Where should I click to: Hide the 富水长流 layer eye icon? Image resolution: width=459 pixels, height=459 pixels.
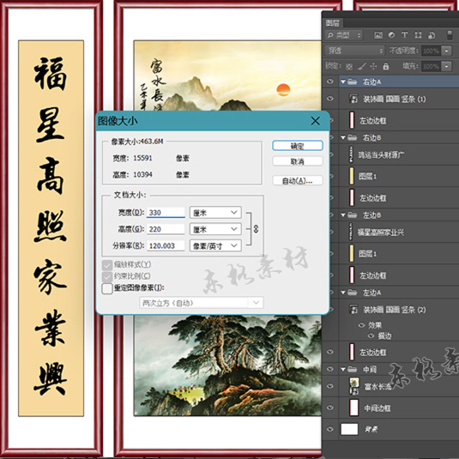(x=330, y=386)
